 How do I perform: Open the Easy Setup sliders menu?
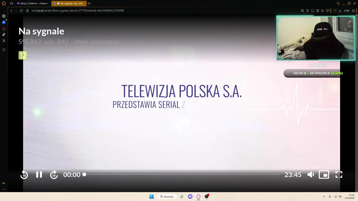coord(353,11)
